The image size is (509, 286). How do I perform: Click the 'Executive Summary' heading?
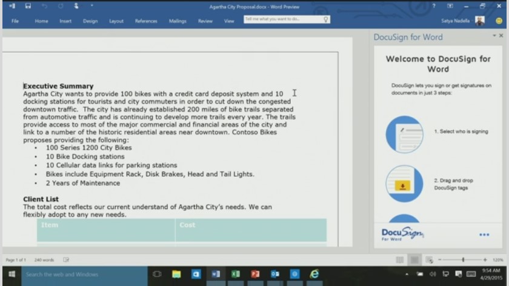tap(58, 86)
